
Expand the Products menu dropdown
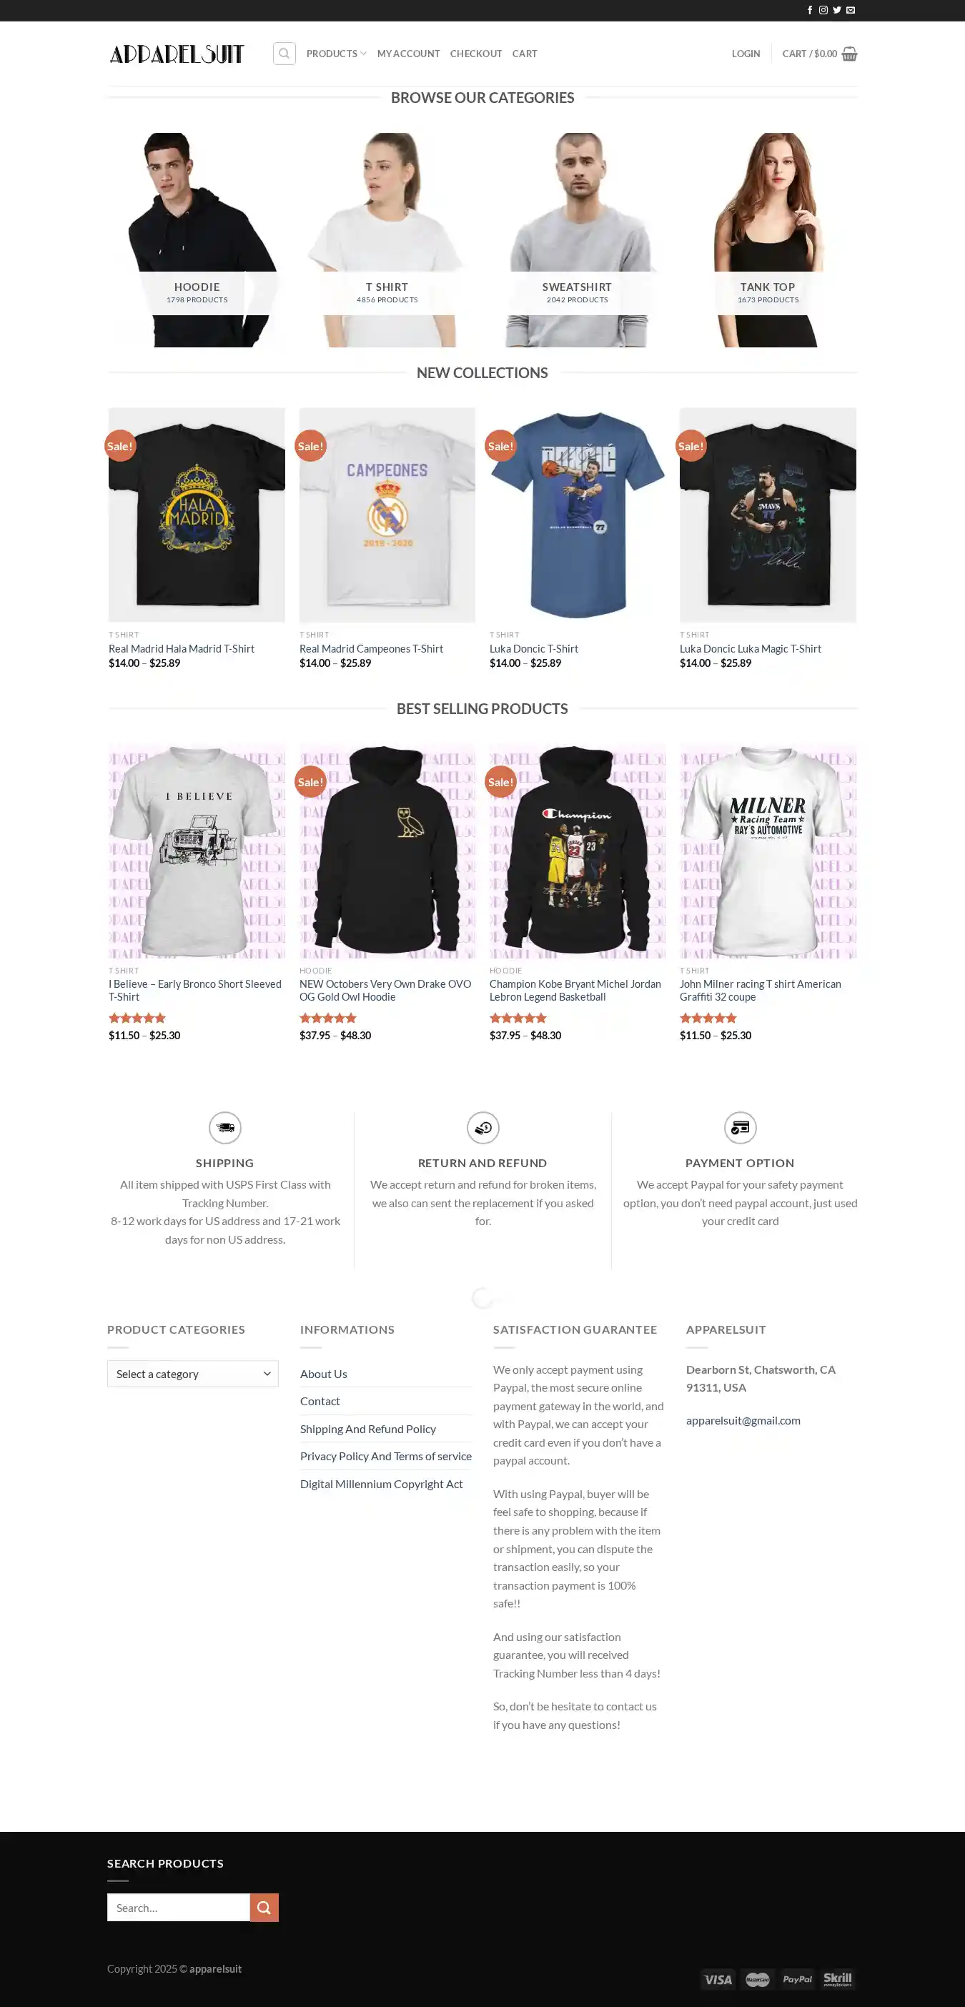336,54
